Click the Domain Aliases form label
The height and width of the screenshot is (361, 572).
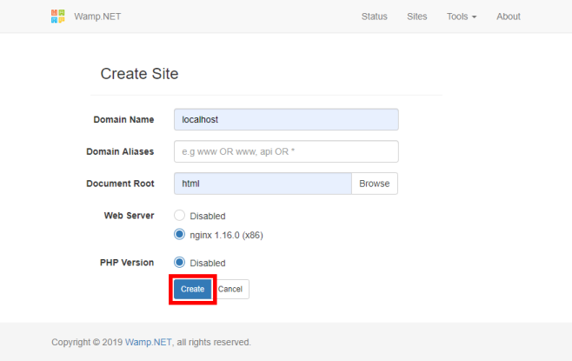(x=120, y=151)
